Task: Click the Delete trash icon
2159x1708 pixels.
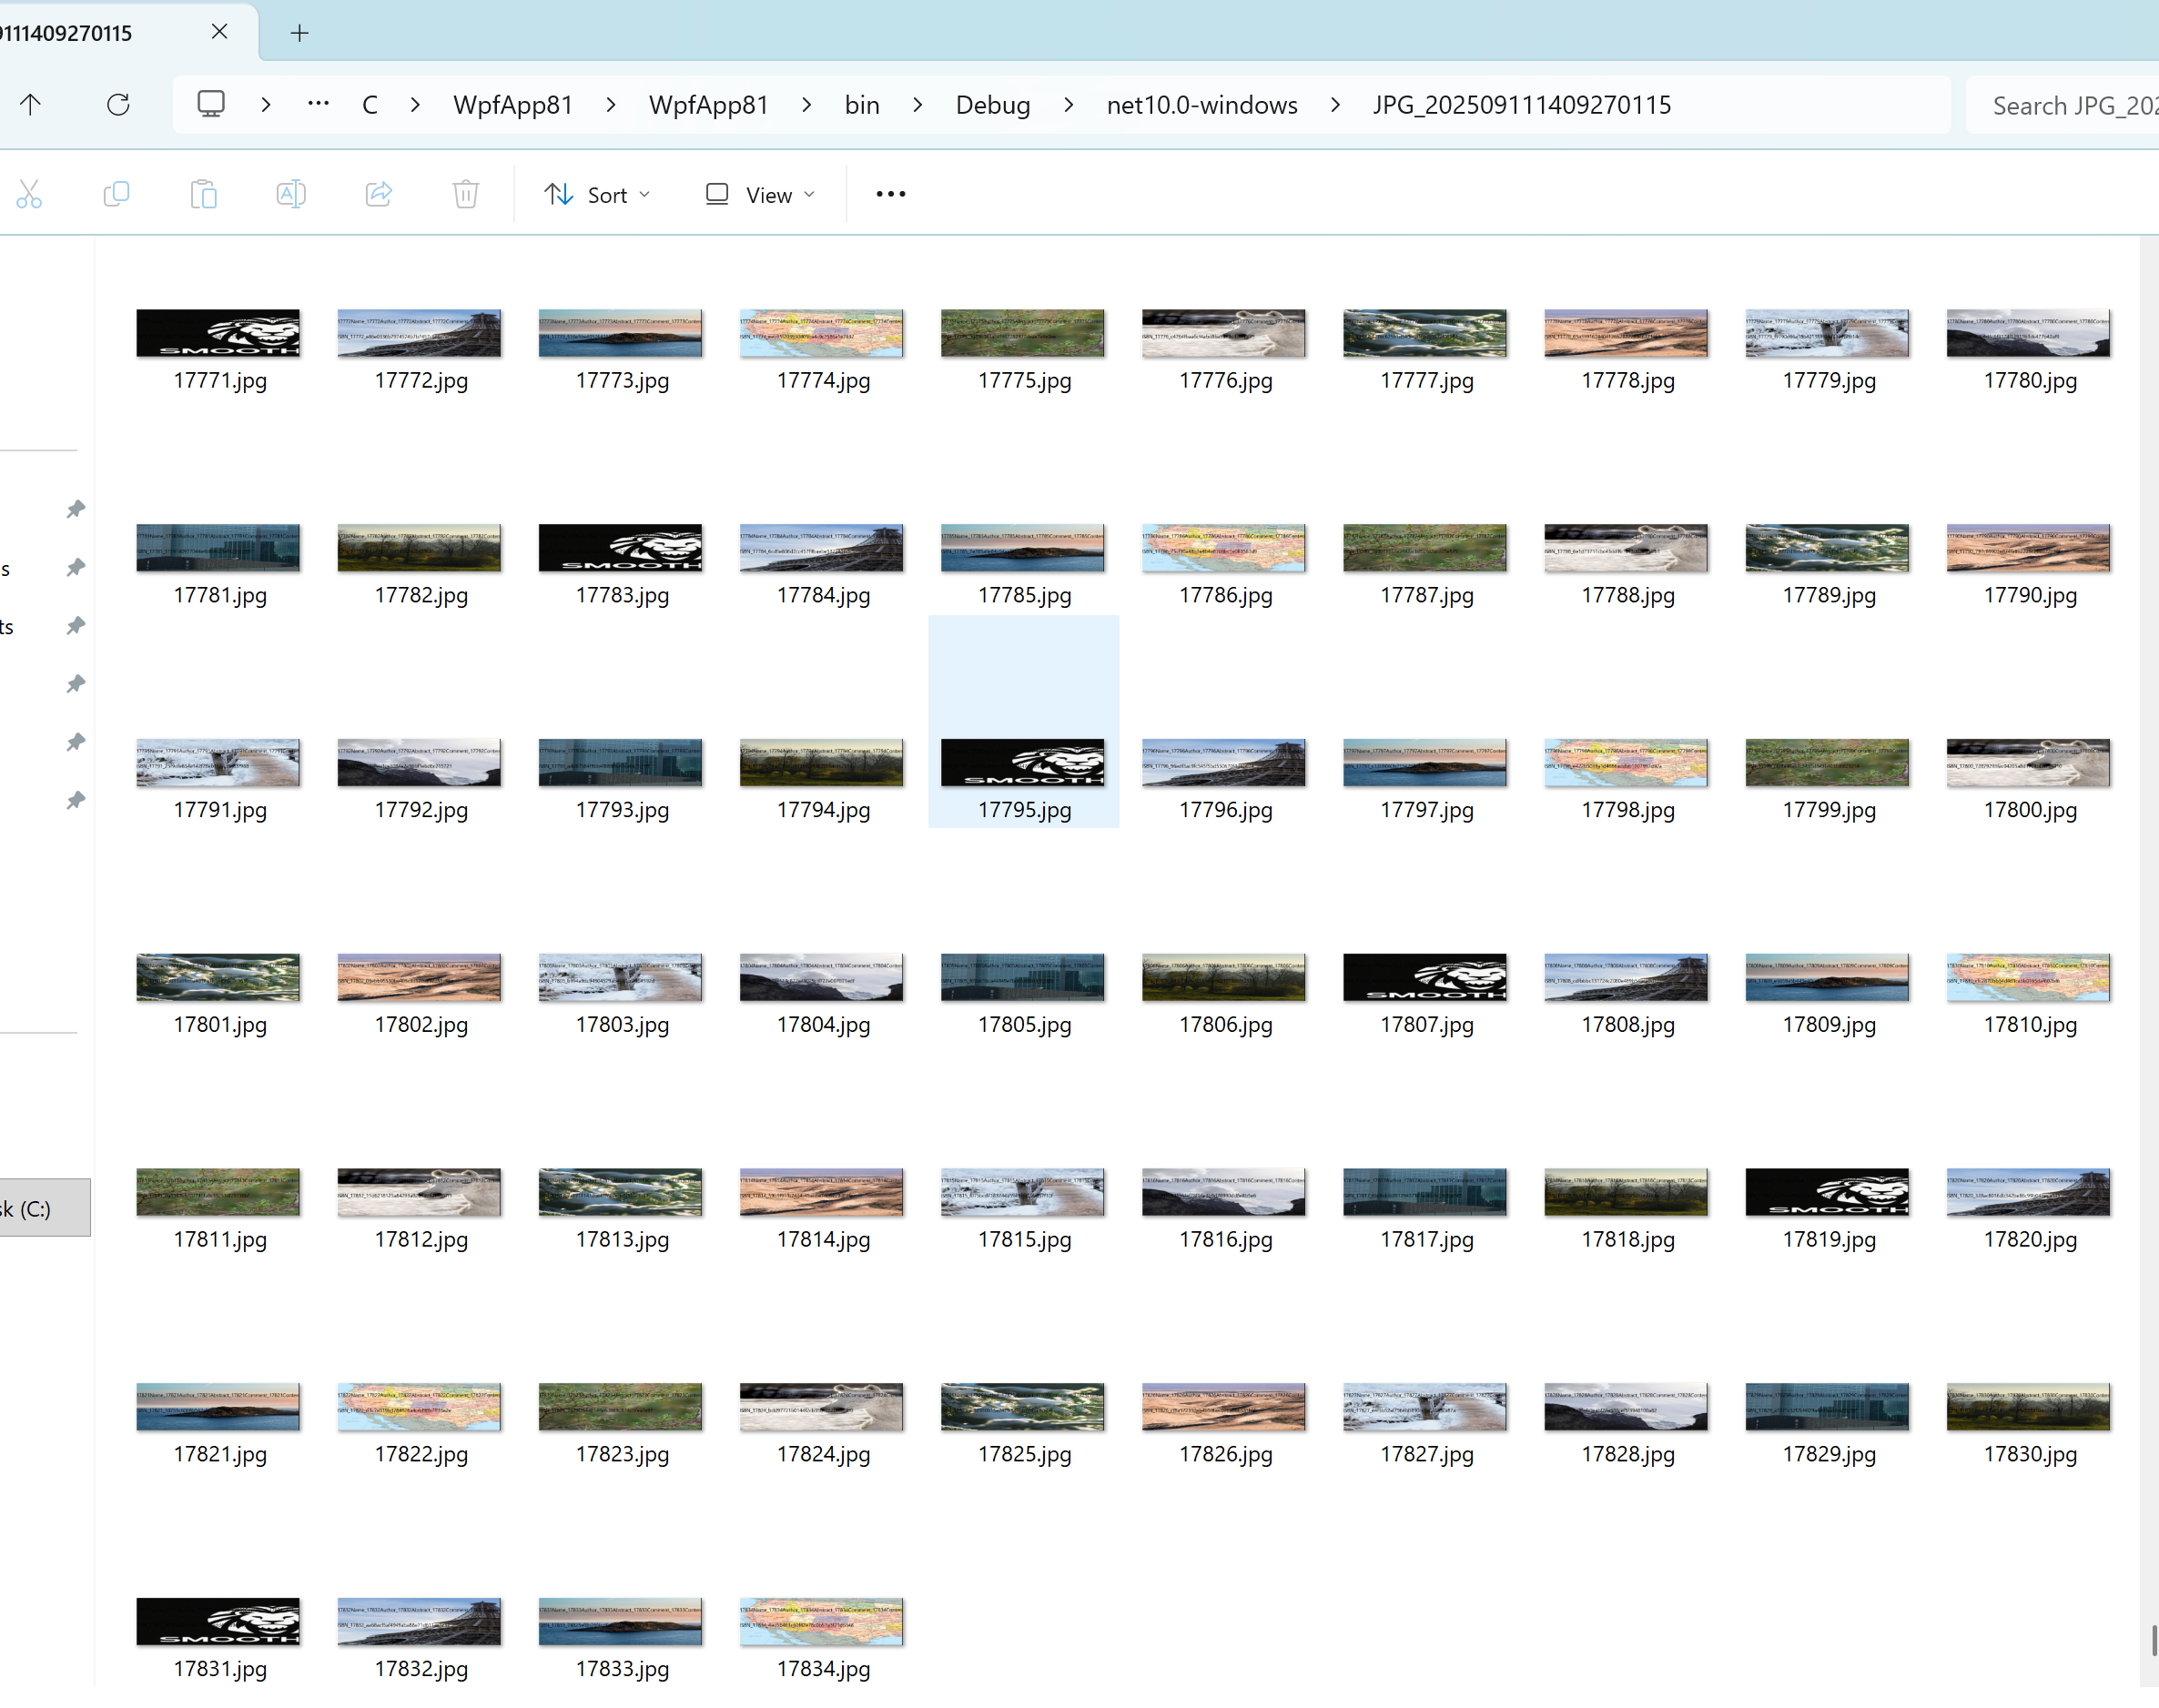Action: [466, 194]
